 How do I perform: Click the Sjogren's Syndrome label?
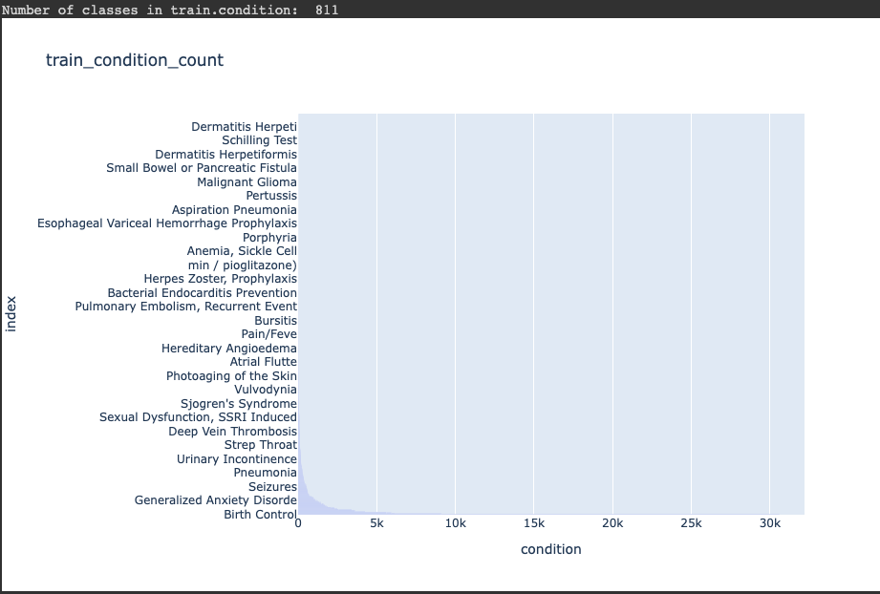click(239, 404)
